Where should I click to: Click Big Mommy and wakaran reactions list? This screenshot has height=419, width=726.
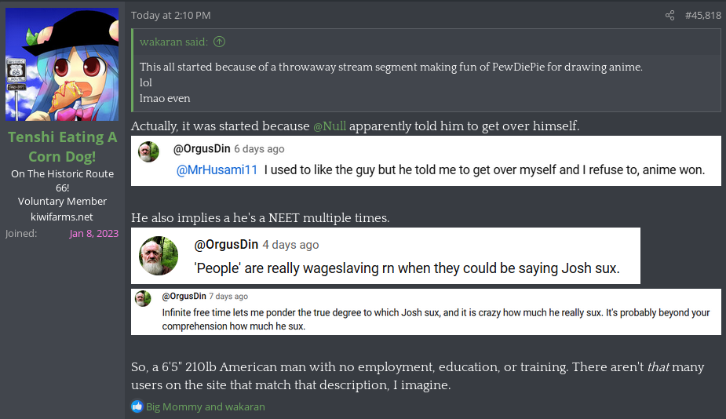pyautogui.click(x=206, y=406)
